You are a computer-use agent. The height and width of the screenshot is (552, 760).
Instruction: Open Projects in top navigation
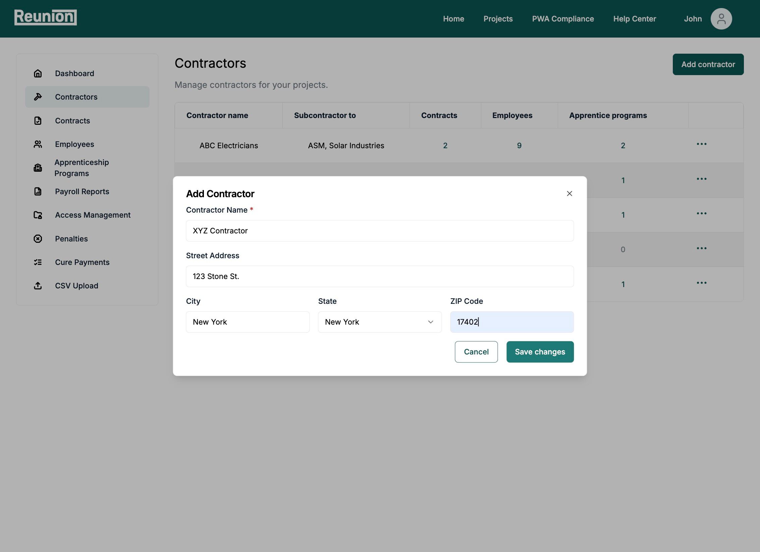[498, 19]
